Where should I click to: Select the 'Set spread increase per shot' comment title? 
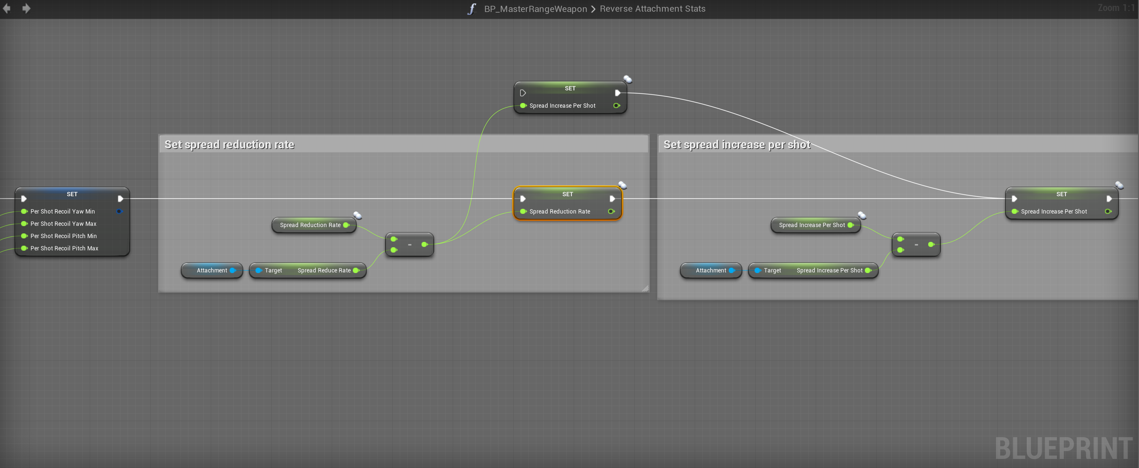pyautogui.click(x=737, y=145)
